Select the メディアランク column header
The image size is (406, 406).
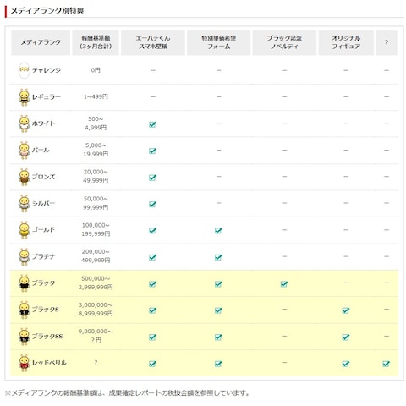pos(41,42)
